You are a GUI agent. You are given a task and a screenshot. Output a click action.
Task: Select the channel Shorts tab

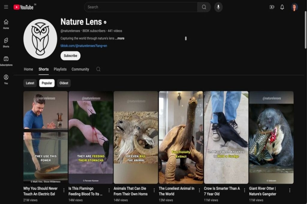tap(43, 69)
